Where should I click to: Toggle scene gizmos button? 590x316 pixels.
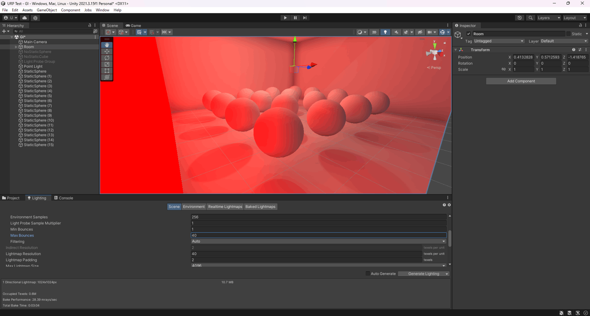pyautogui.click(x=442, y=32)
